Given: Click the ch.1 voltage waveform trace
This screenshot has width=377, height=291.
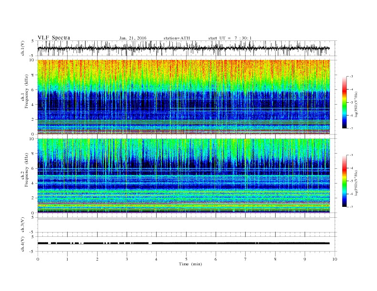Looking at the screenshot, I should tap(183, 48).
